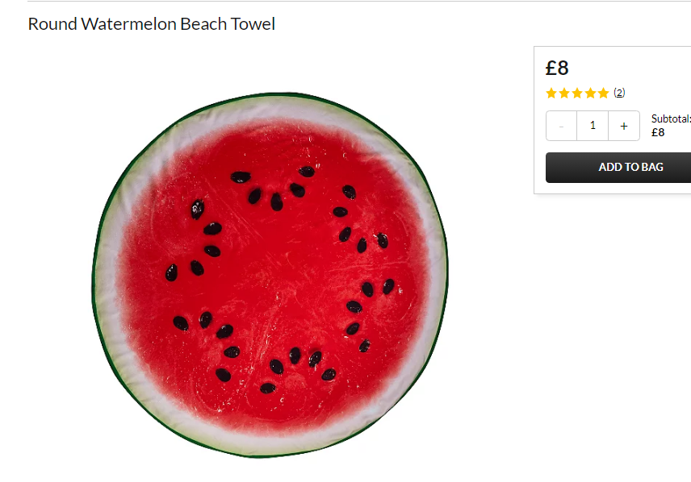
Task: Select the fourth rating star
Action: [591, 93]
